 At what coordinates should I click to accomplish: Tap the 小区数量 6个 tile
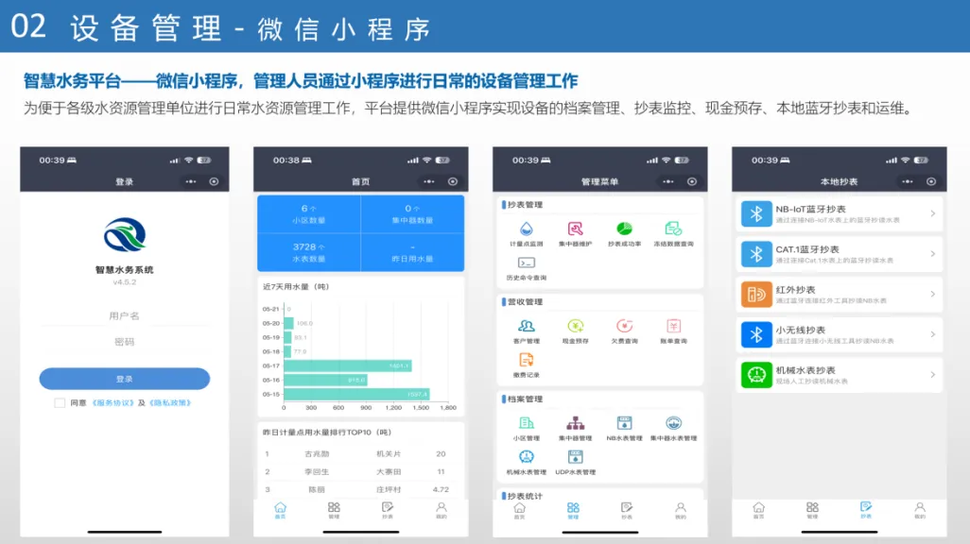click(x=309, y=213)
